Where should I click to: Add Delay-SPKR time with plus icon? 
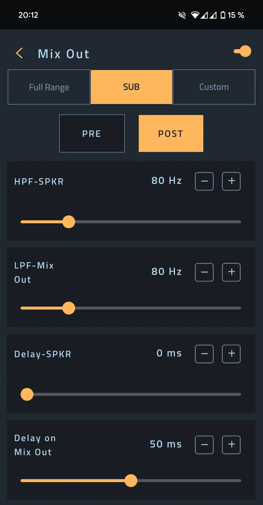pyautogui.click(x=231, y=354)
